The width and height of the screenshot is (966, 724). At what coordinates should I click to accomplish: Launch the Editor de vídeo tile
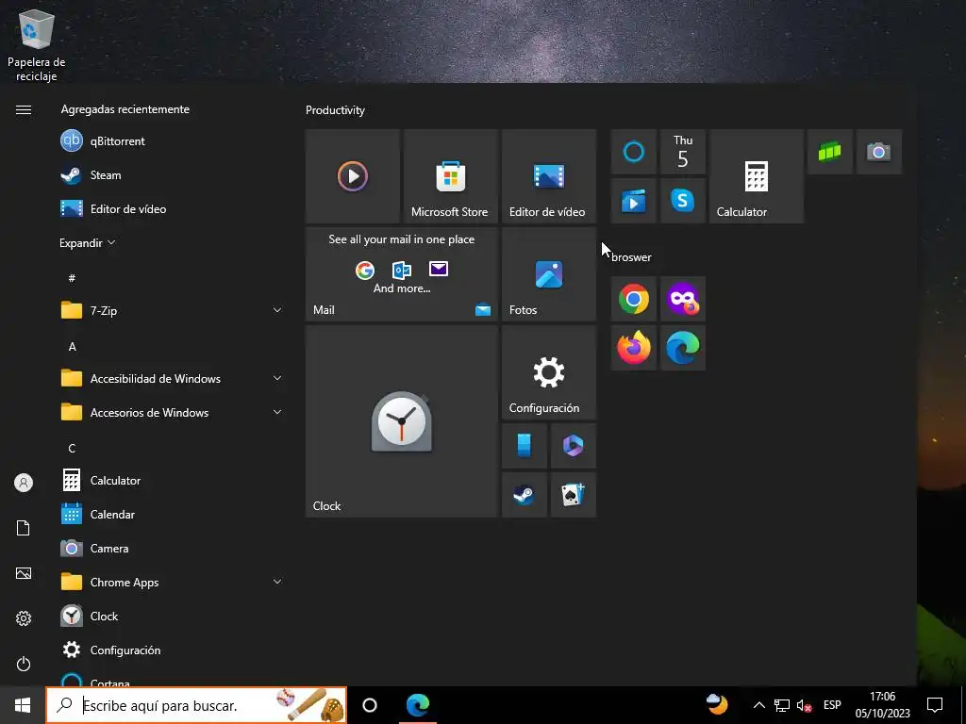[x=549, y=176]
